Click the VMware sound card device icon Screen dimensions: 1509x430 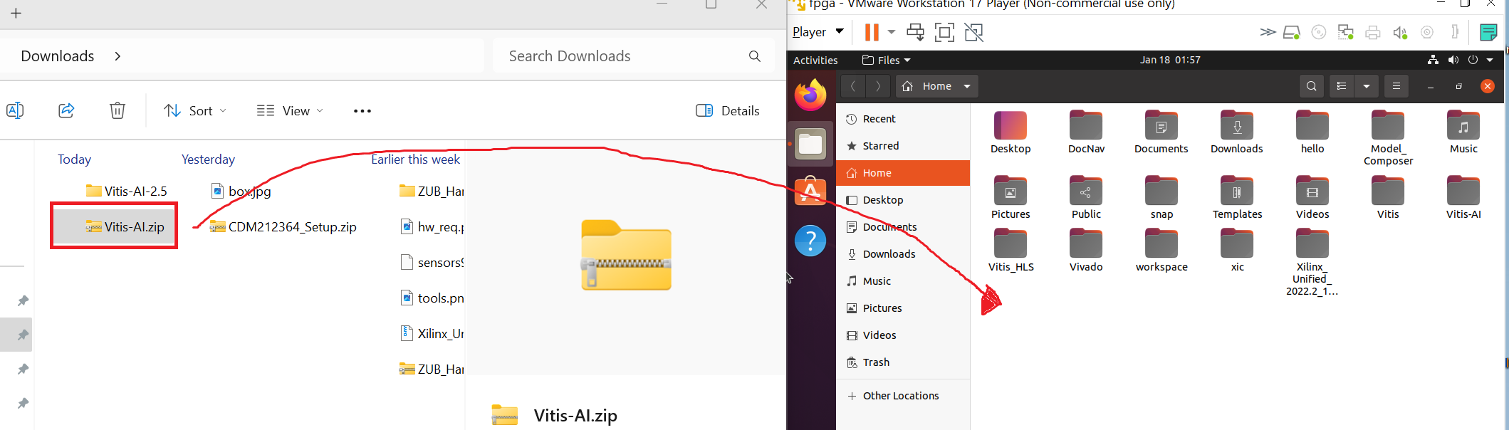pyautogui.click(x=1400, y=32)
